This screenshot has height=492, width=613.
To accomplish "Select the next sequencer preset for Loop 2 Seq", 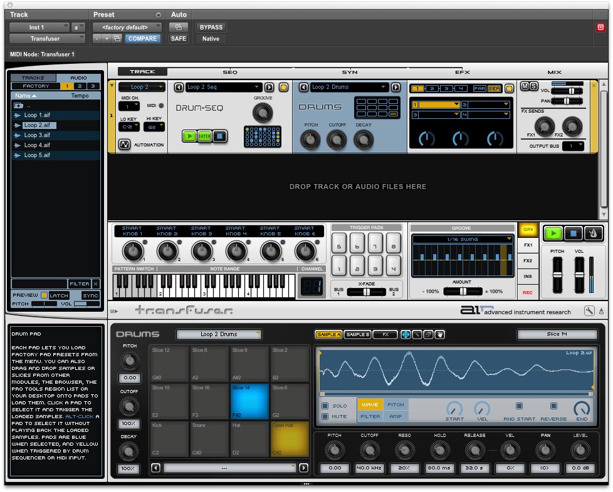I will click(270, 87).
